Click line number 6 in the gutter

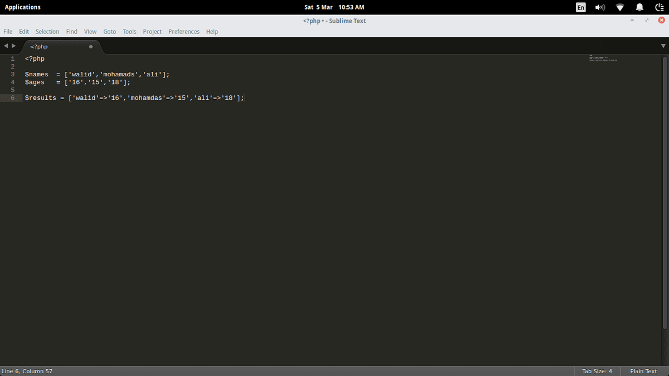point(12,97)
